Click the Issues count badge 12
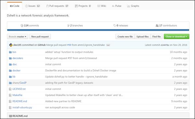The image size is (195, 119). pos(38,6)
